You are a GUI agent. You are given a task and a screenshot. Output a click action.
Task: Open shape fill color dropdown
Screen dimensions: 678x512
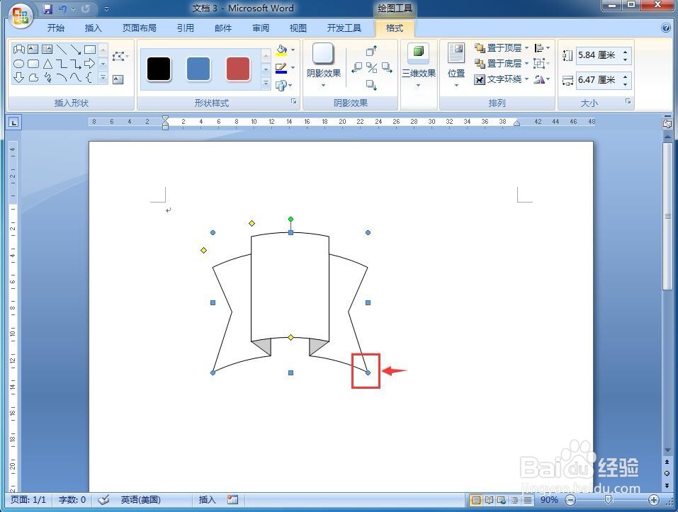pyautogui.click(x=293, y=50)
